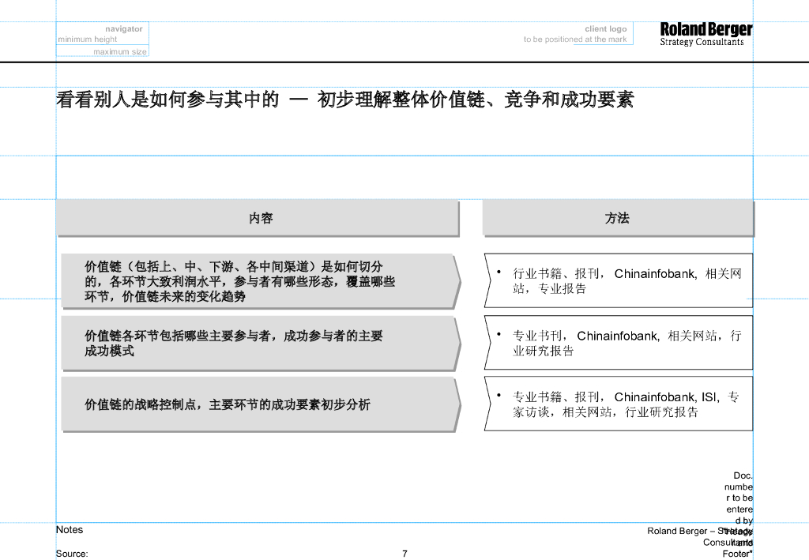Open the bullet box listing 专业书刊 sources
Viewport: 809px width, 560px height.
pos(618,341)
